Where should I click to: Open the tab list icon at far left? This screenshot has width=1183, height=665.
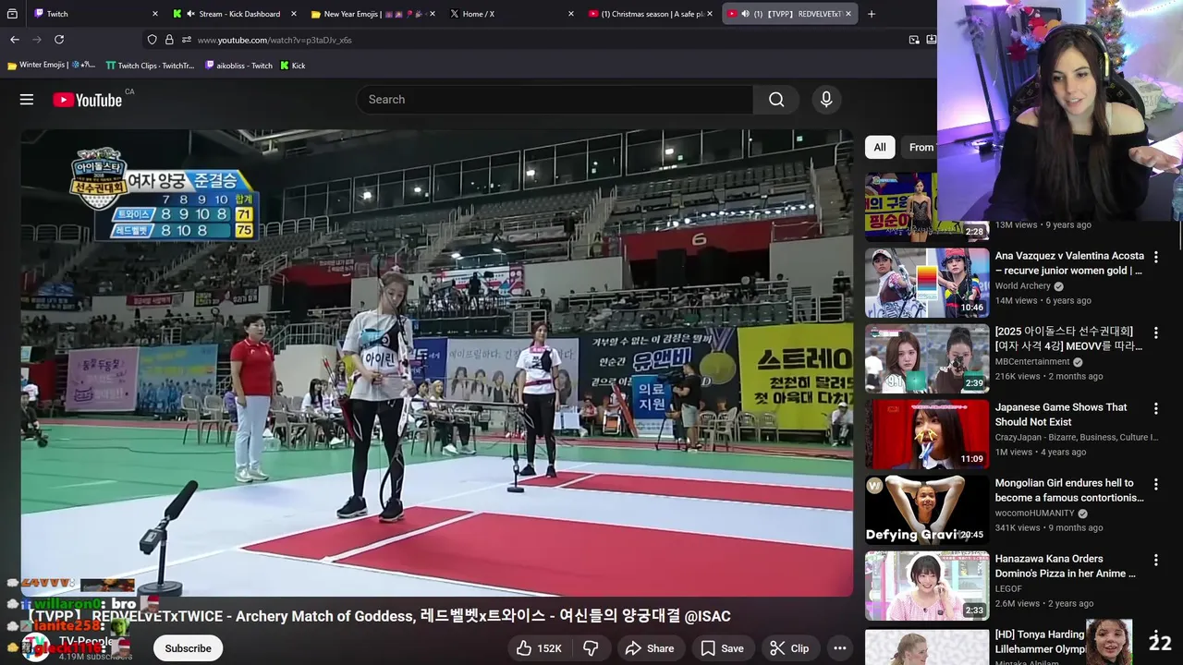(x=12, y=14)
